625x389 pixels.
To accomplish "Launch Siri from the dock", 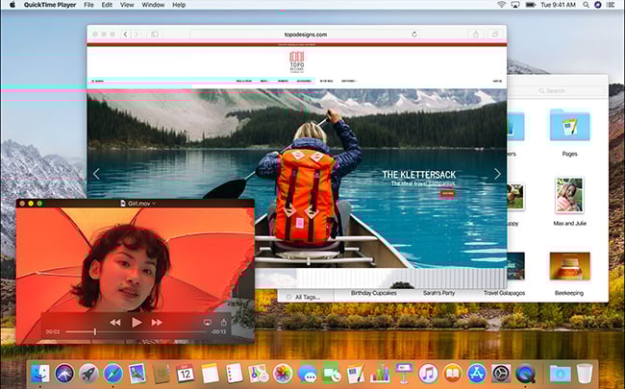I will pos(64,374).
